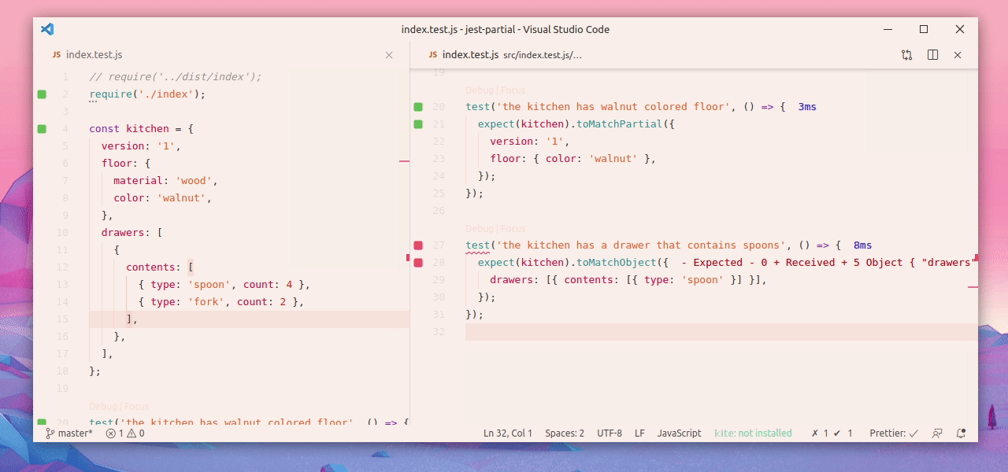
Task: Close the left index.test.js tab
Action: click(389, 55)
